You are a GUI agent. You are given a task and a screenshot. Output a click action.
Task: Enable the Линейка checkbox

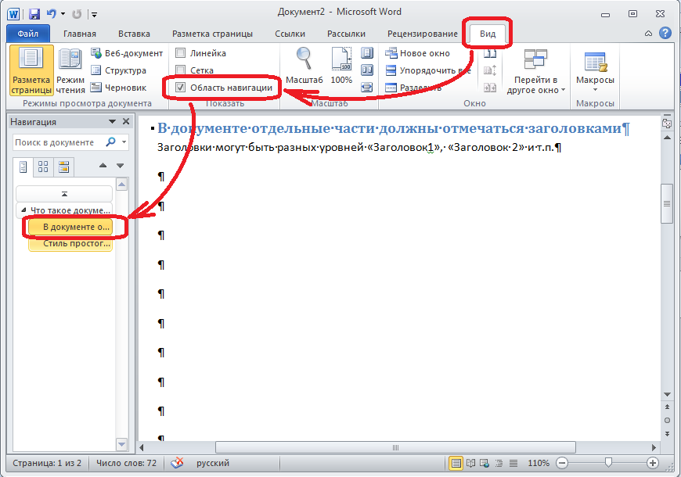[x=181, y=53]
